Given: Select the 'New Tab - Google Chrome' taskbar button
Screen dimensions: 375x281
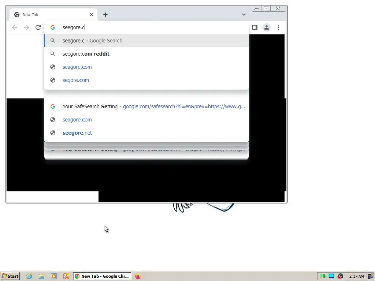Looking at the screenshot, I should click(x=102, y=276).
